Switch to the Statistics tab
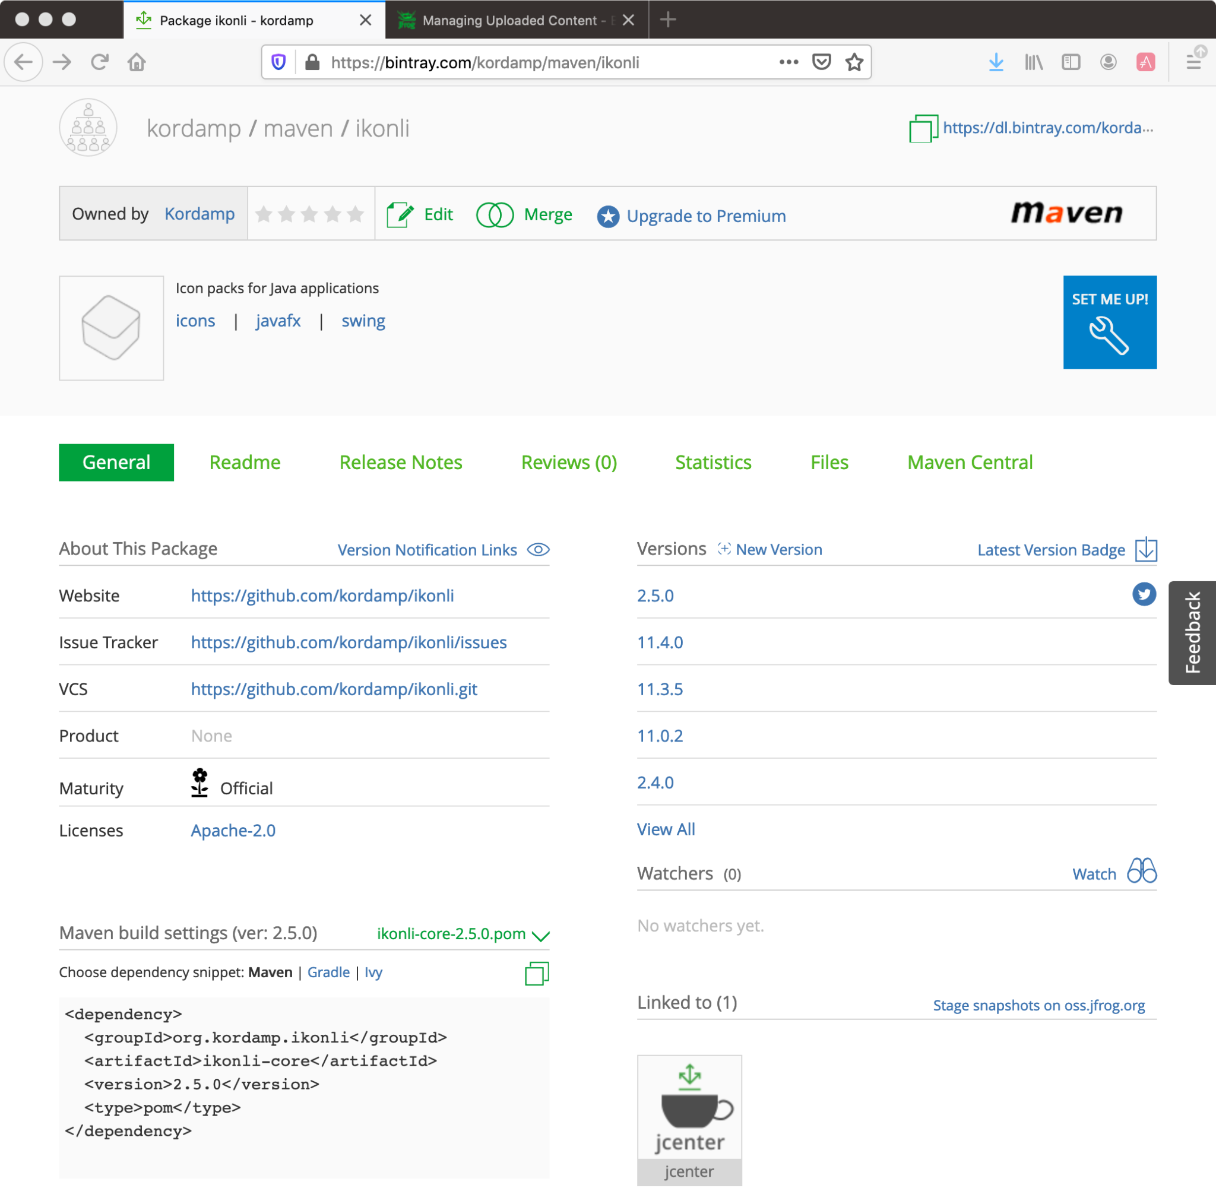Image resolution: width=1216 pixels, height=1188 pixels. (x=712, y=462)
